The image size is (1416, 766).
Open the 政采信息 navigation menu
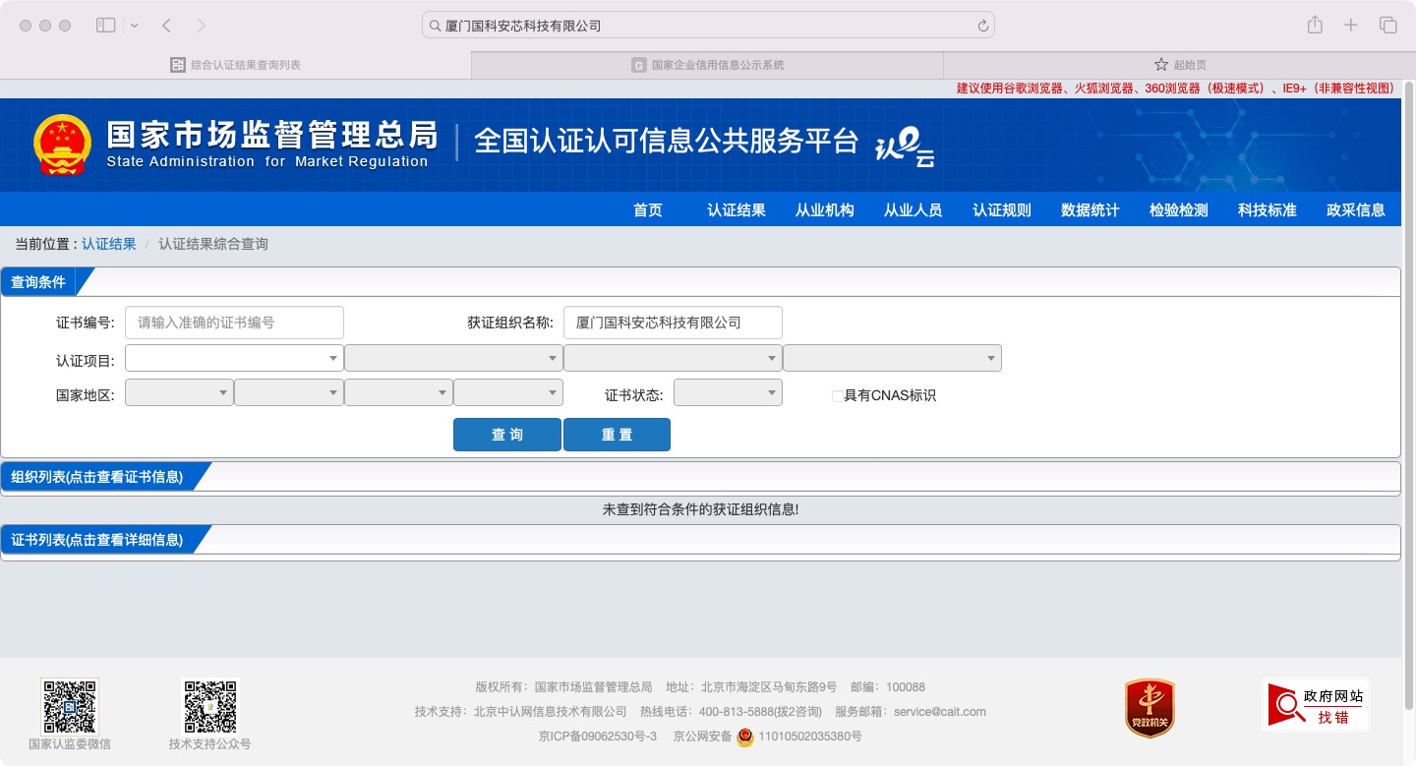tap(1356, 209)
